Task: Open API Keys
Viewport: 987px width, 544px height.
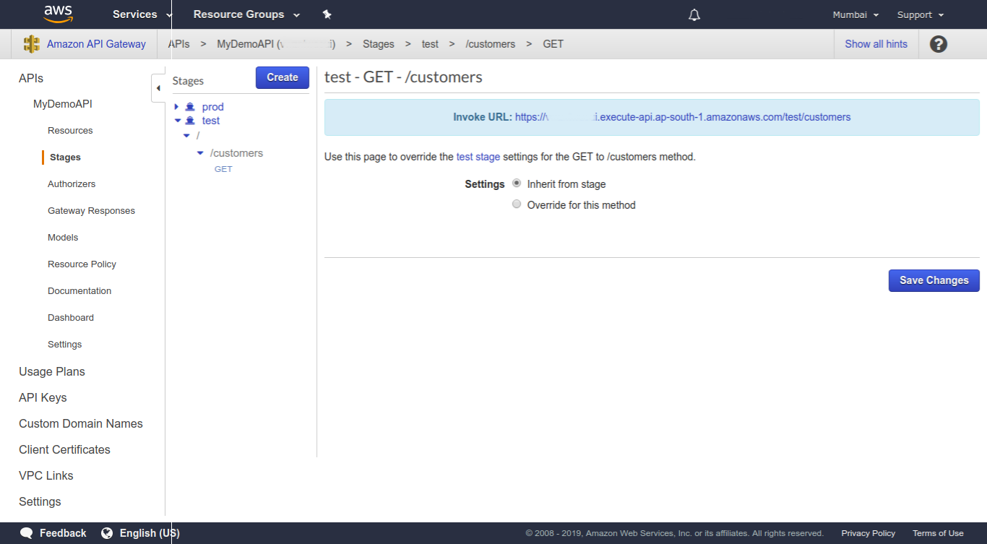Action: 43,397
